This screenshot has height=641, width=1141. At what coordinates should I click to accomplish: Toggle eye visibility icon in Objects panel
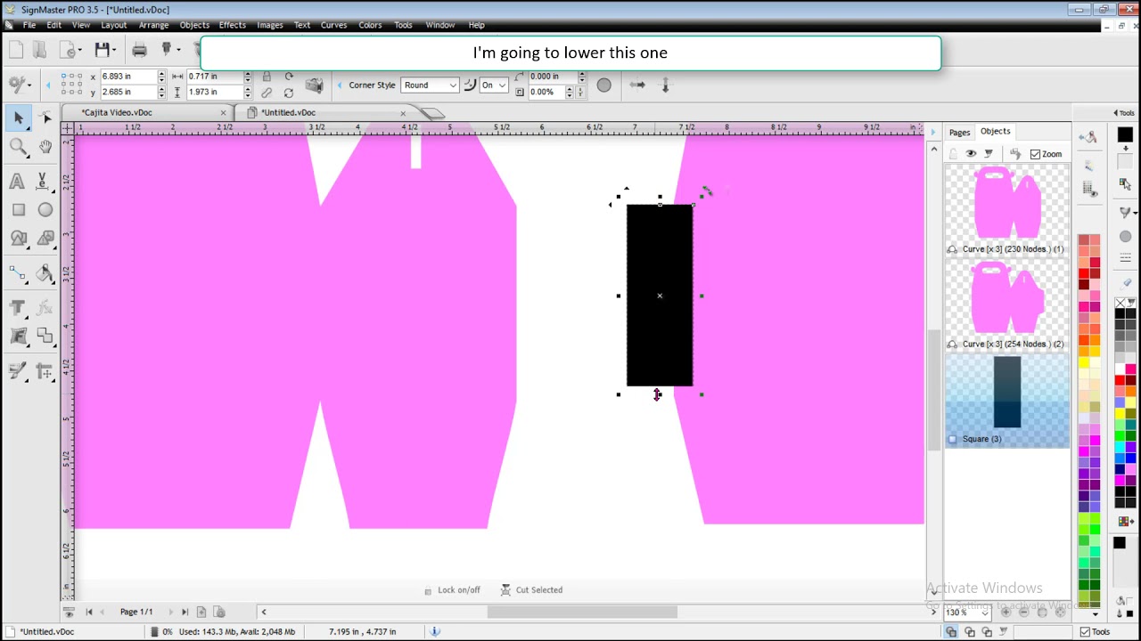(x=971, y=154)
